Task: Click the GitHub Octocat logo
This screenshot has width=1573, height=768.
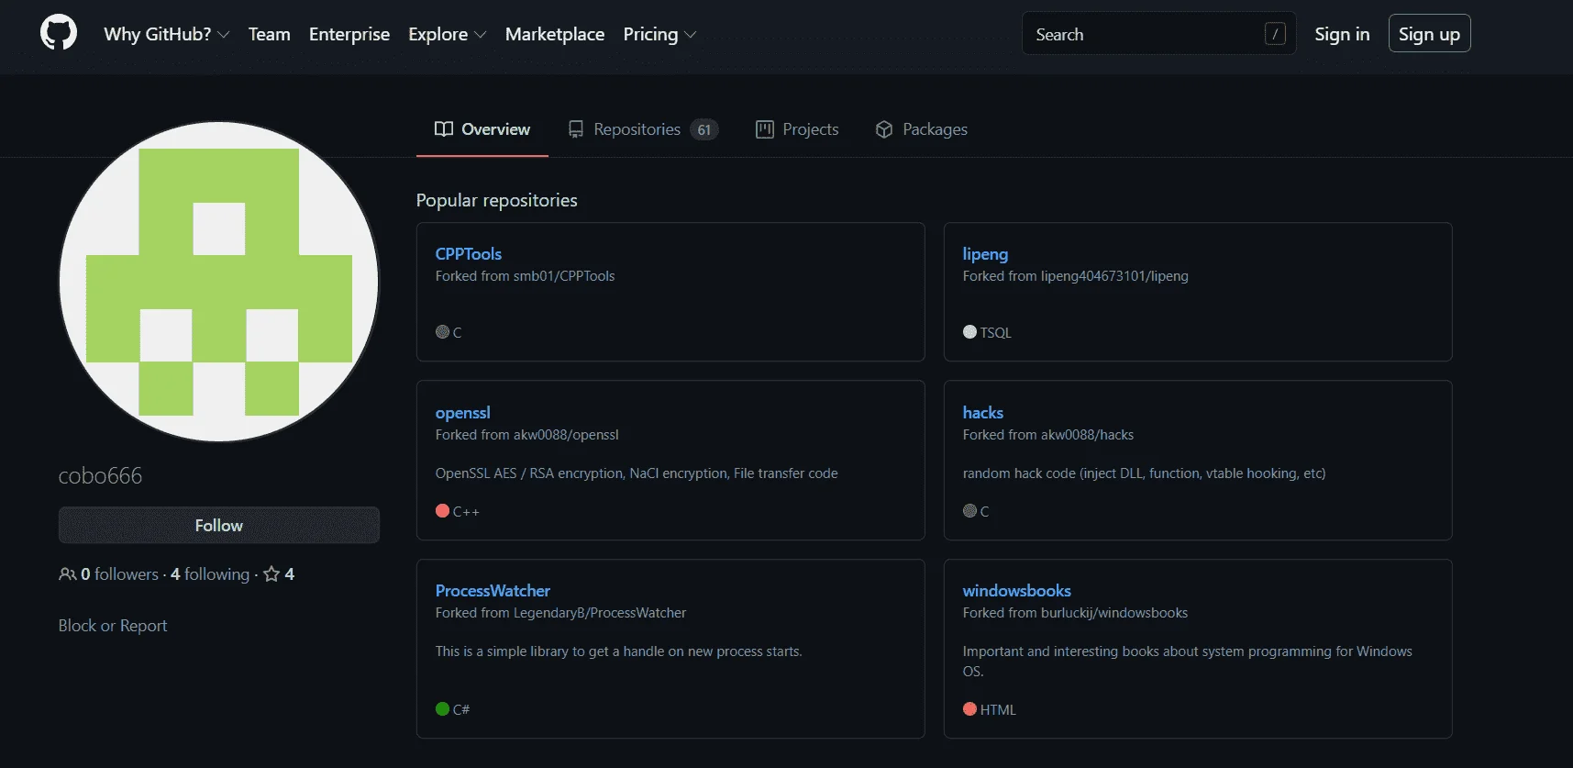Action: tap(59, 33)
